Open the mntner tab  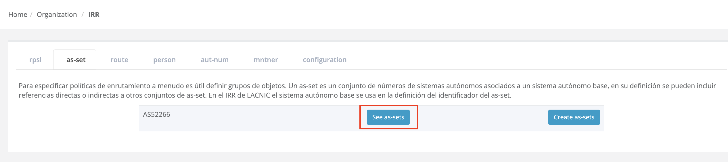pos(266,60)
